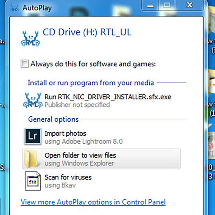Click the Realtek icon next to Run RTK_NIC_DRIVER_INSTALLER
The height and width of the screenshot is (215, 215).
point(33,100)
